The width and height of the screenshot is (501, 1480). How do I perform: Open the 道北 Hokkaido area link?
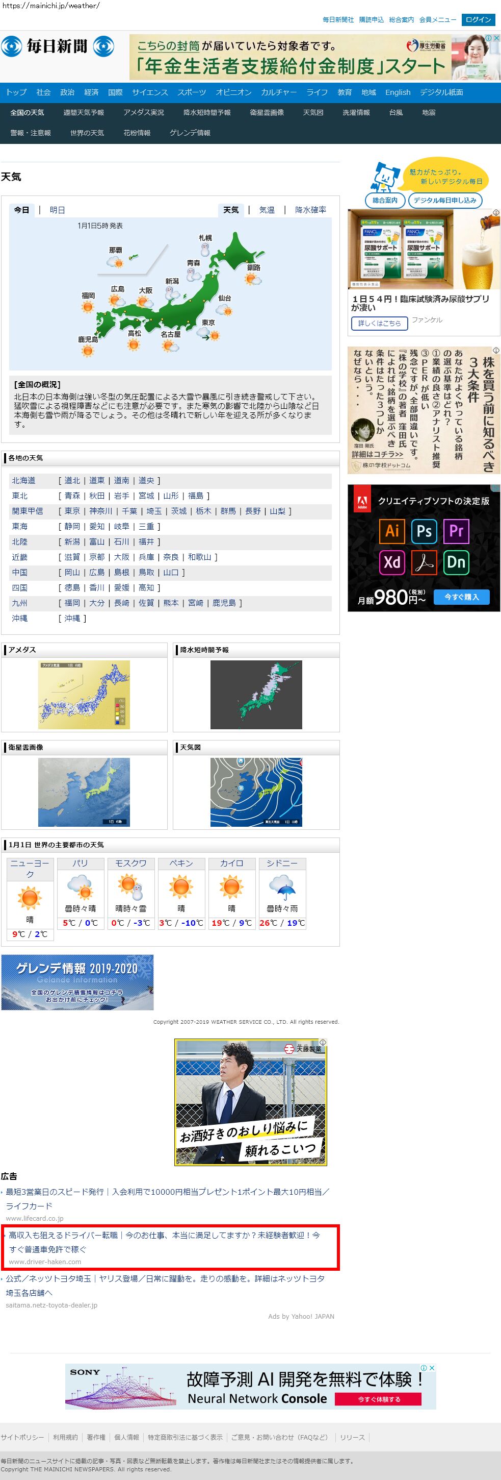(x=72, y=480)
